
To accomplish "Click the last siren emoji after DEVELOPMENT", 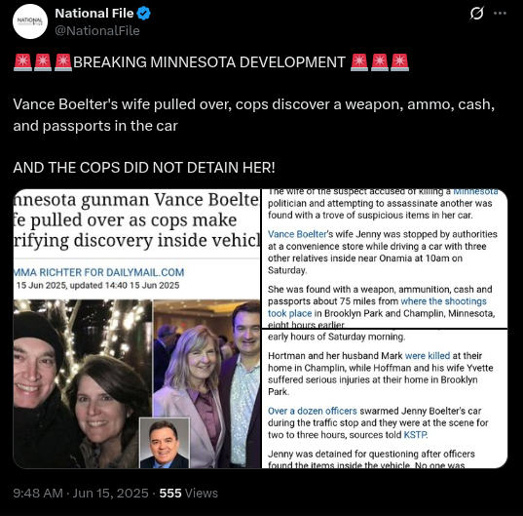I will (x=399, y=62).
